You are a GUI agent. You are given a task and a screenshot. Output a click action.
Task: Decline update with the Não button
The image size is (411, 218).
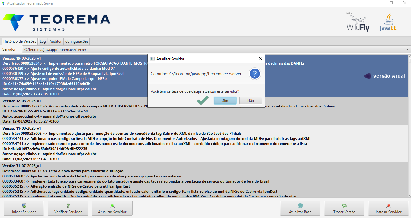[251, 101]
